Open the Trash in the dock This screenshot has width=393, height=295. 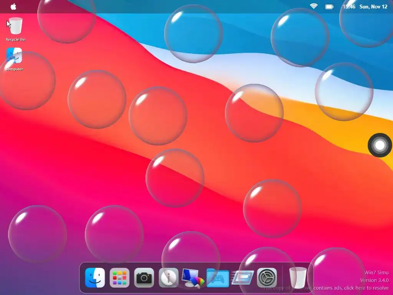tap(298, 278)
